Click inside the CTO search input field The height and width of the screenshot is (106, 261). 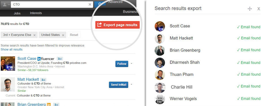50,5
